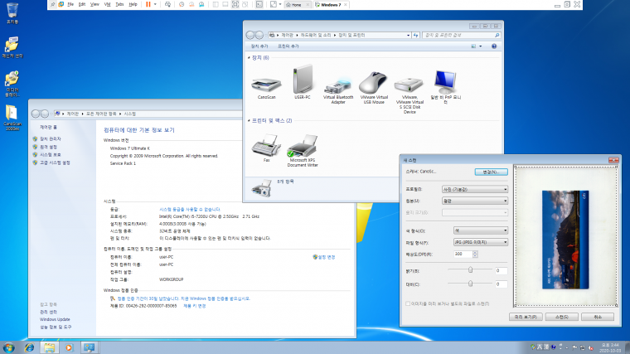Open Windows Media Player from the taskbar

(x=69, y=347)
